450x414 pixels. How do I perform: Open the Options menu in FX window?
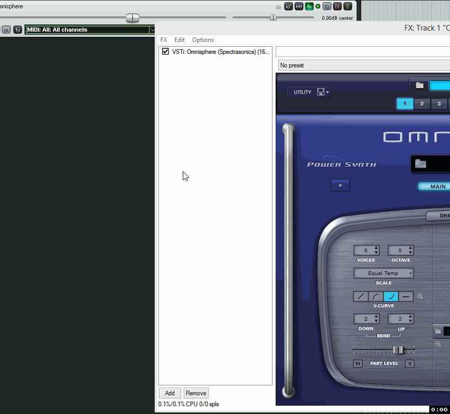click(203, 40)
